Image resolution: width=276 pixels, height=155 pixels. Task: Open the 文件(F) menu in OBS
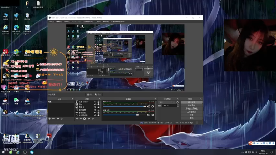(51, 21)
